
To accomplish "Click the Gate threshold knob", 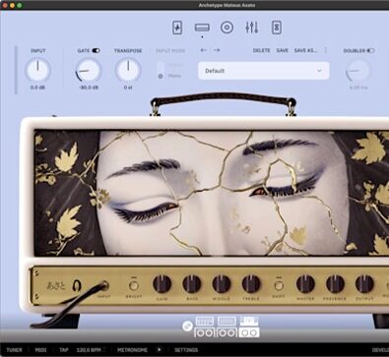I will [x=89, y=70].
